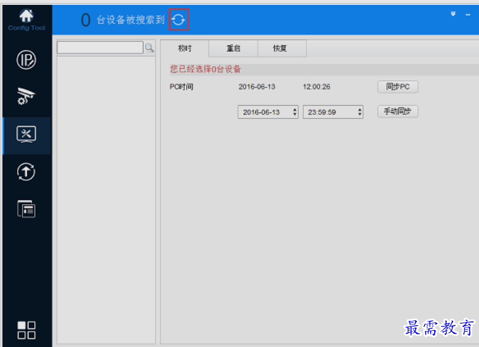Select the system maintenance tools icon
Viewport: 479px width, 347px height.
tap(26, 134)
